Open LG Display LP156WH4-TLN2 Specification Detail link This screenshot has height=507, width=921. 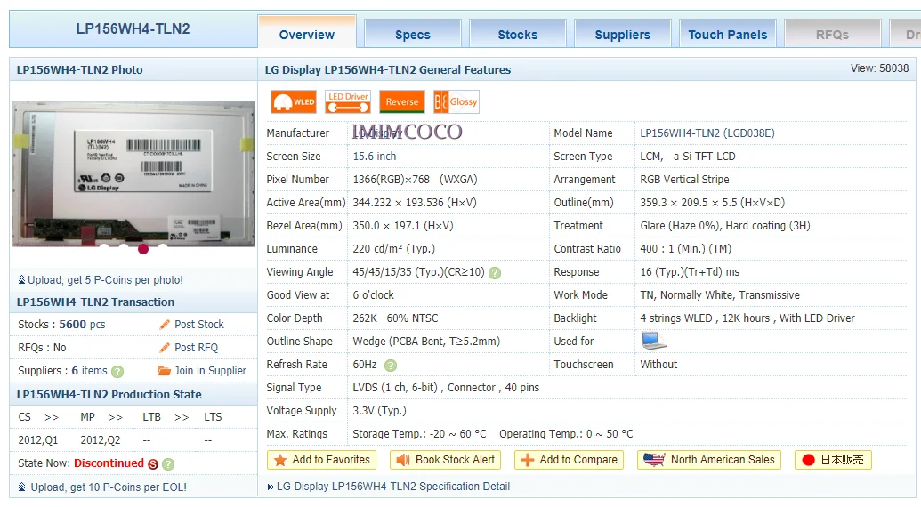point(393,487)
